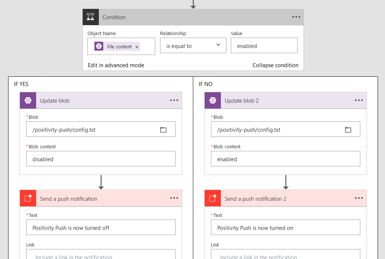Click Edit in advanced mode
The width and height of the screenshot is (385, 259).
(x=116, y=65)
